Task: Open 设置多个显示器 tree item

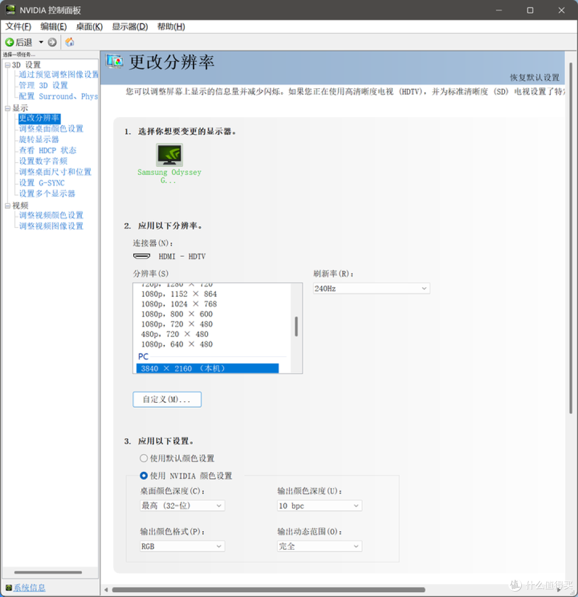Action: (47, 194)
